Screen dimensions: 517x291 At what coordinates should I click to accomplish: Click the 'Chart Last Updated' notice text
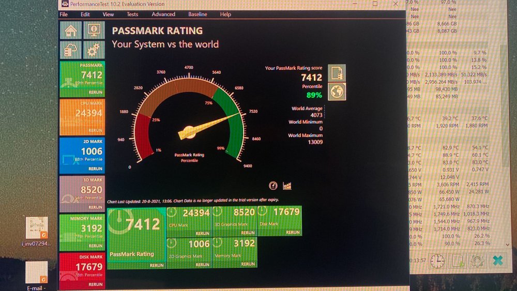tap(193, 201)
